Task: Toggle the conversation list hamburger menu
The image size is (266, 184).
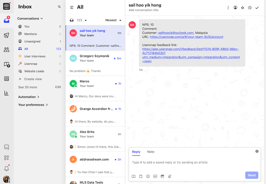Action: point(72,7)
